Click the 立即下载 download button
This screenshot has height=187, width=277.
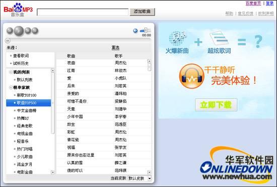coord(216,105)
